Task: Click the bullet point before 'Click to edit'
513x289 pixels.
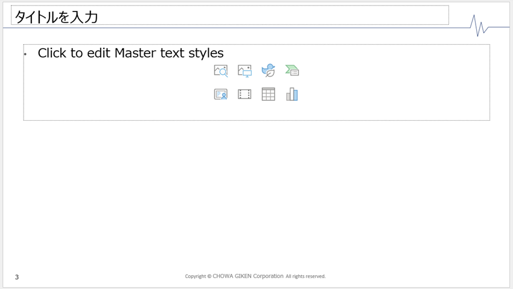Action: (26, 54)
